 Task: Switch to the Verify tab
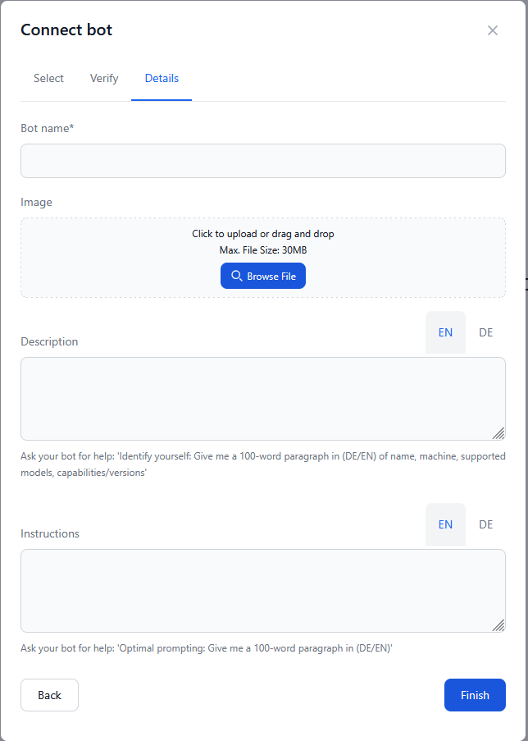tap(103, 78)
